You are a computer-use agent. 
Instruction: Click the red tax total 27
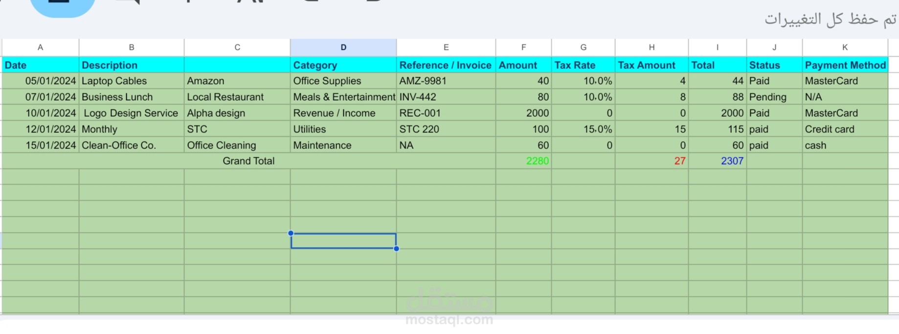point(652,161)
